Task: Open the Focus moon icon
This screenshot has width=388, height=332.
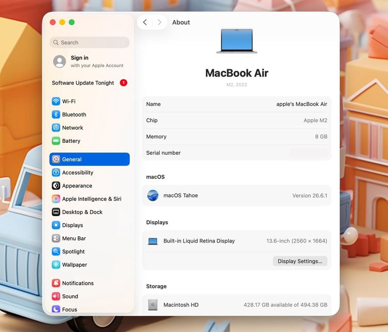Action: [x=56, y=309]
